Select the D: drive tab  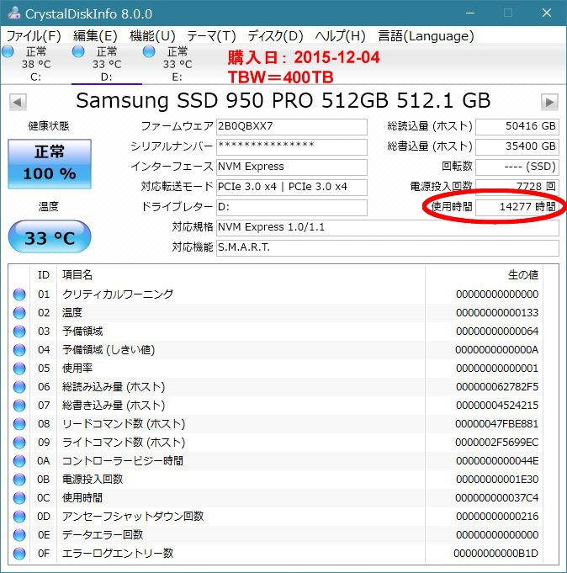(x=107, y=64)
